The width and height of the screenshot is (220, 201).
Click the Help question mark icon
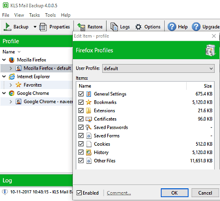[172, 26]
